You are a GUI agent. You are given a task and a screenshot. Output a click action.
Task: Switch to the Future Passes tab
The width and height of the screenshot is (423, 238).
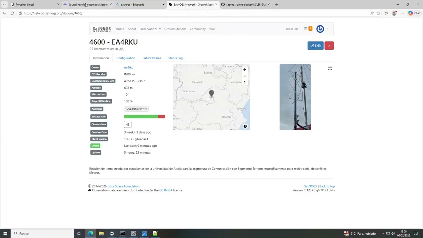click(152, 58)
